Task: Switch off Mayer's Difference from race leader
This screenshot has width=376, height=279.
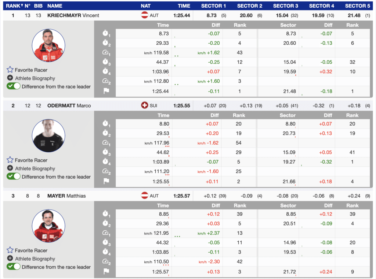Action: [x=14, y=267]
